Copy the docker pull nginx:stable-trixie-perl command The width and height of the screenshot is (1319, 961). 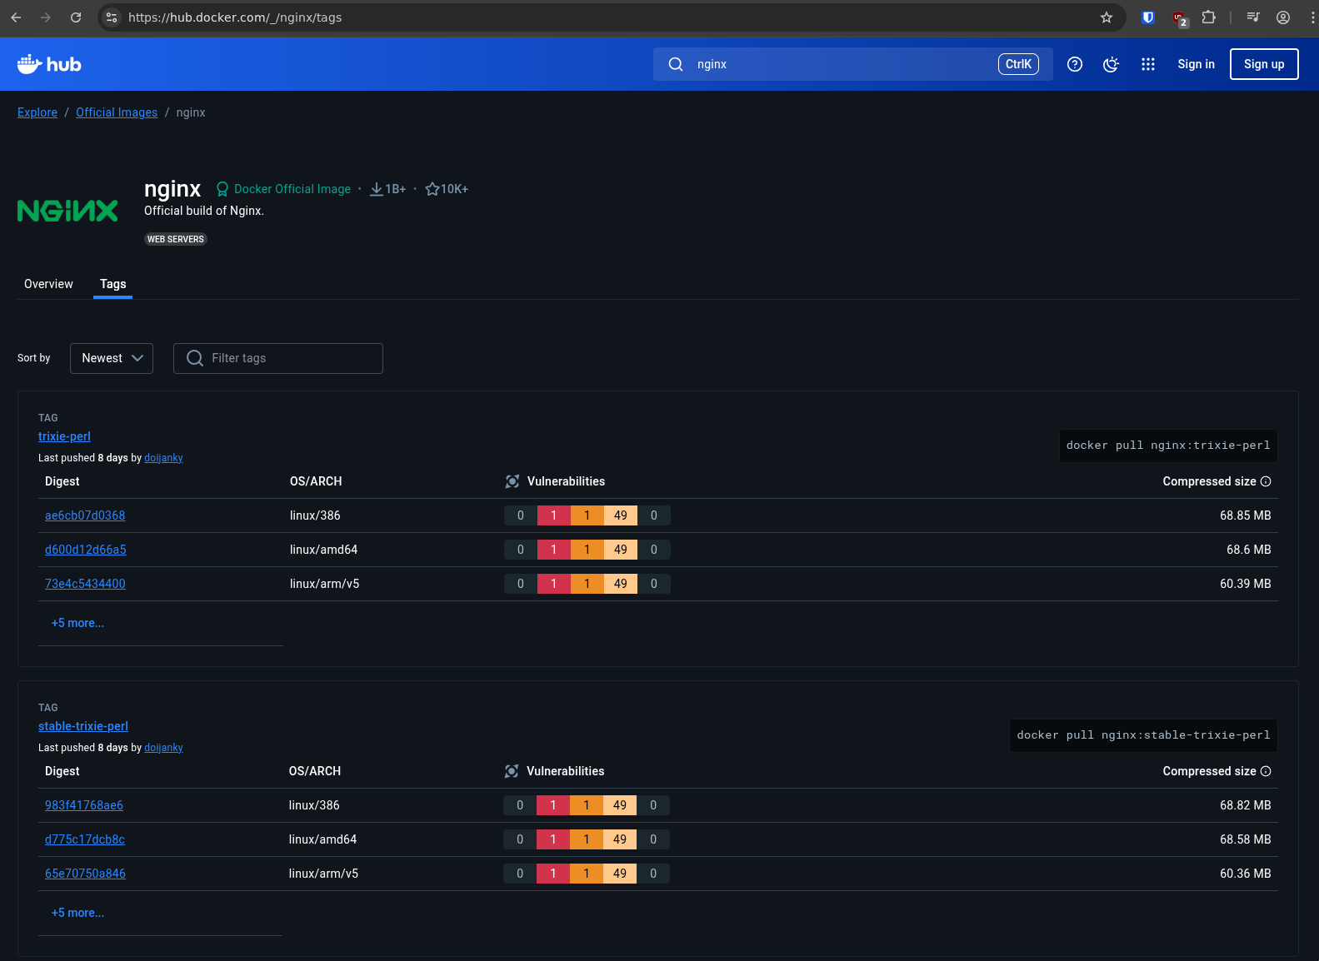(1143, 735)
